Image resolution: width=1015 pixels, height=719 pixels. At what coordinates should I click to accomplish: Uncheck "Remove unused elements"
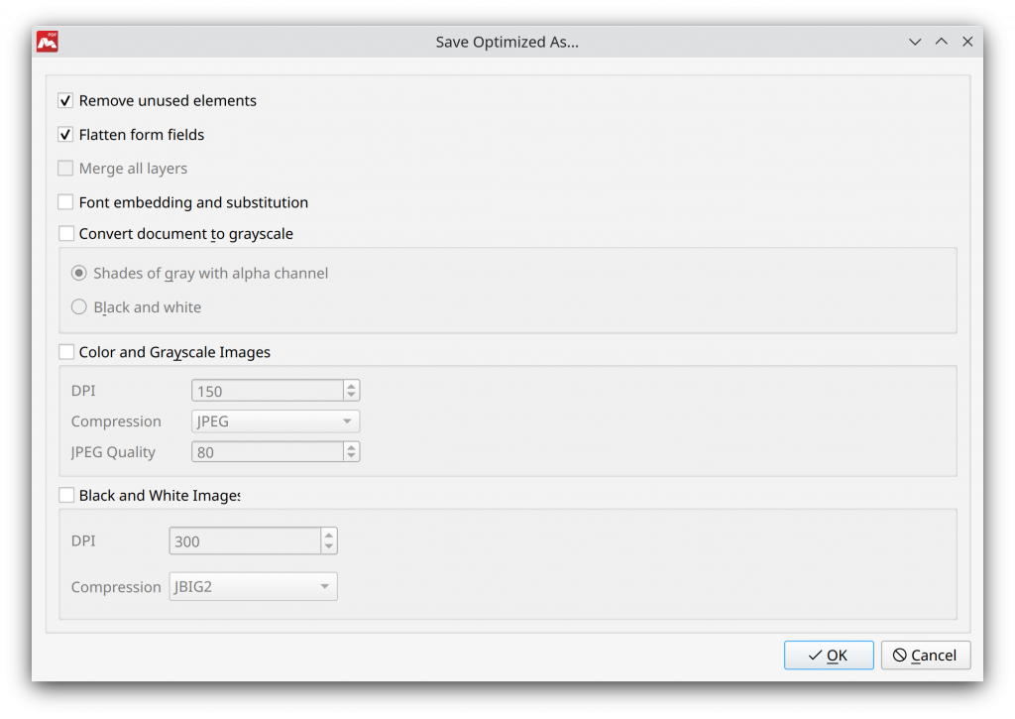(65, 100)
